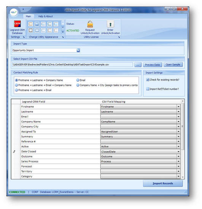Select the first appearance theme thumbnail

pos(30,24)
